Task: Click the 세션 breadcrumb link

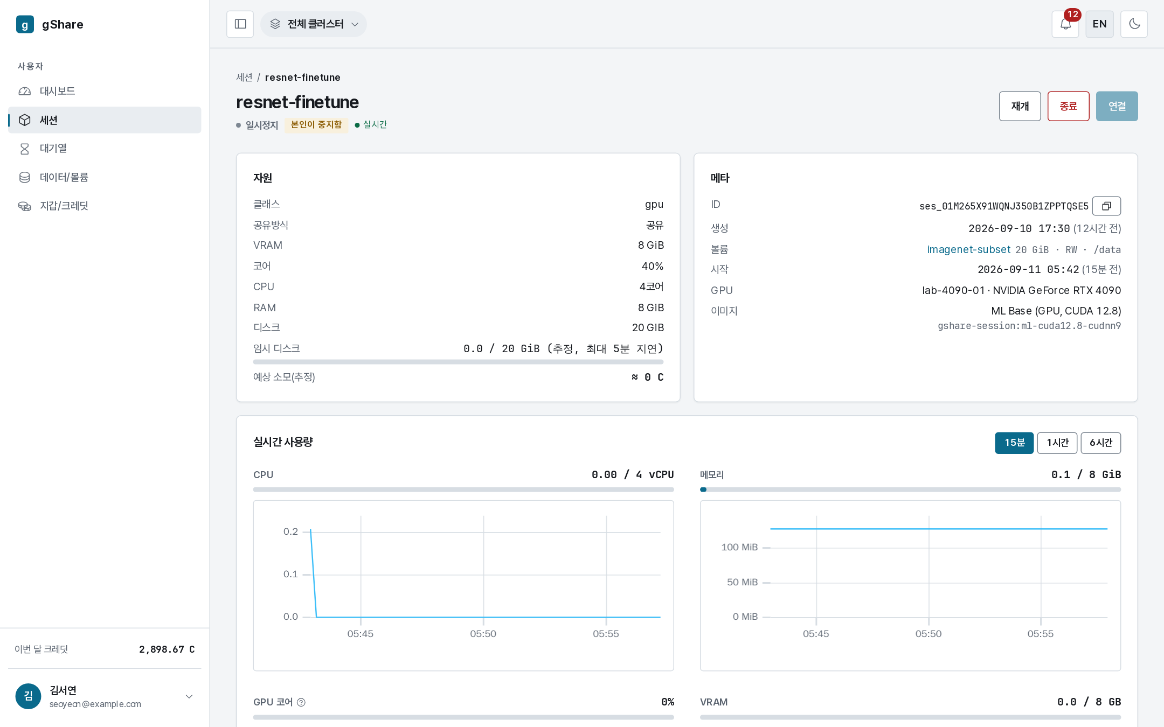Action: [x=244, y=78]
